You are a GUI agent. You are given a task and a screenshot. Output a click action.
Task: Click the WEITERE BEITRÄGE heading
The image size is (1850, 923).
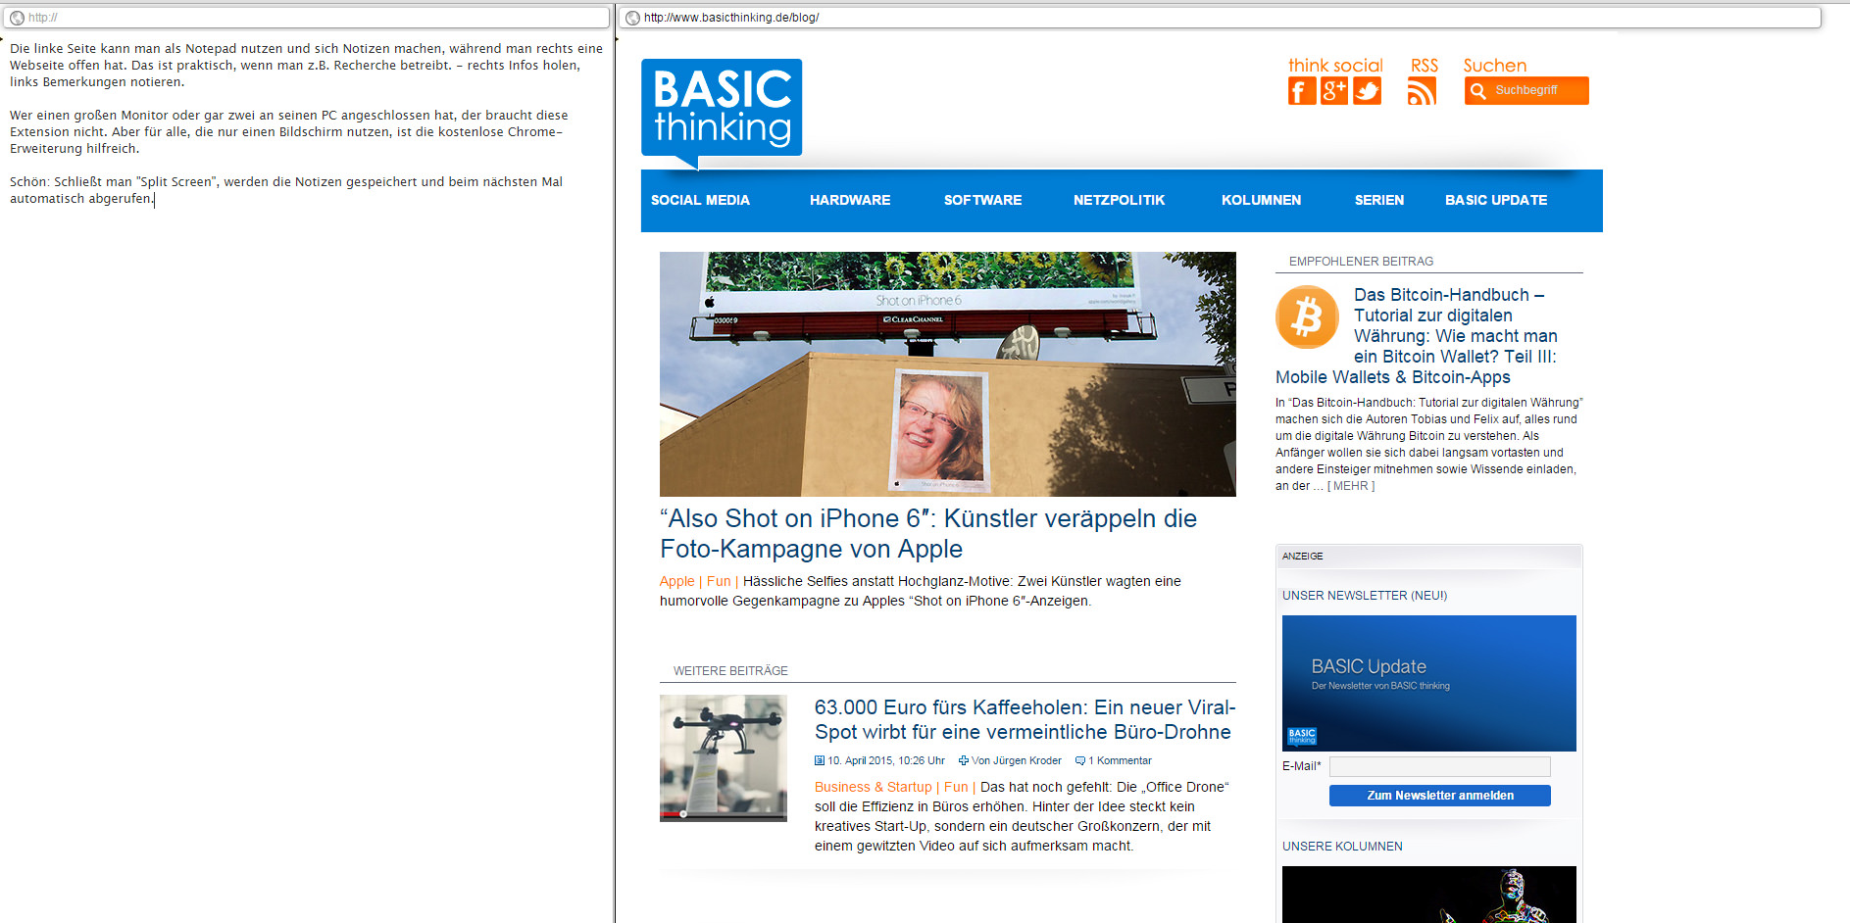[730, 671]
